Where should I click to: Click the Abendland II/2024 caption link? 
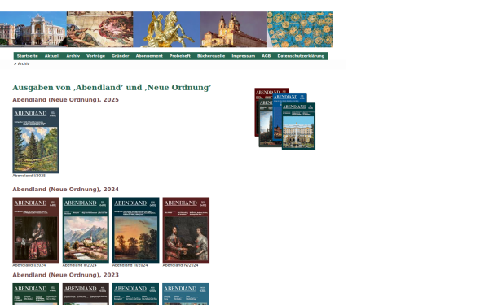point(80,265)
